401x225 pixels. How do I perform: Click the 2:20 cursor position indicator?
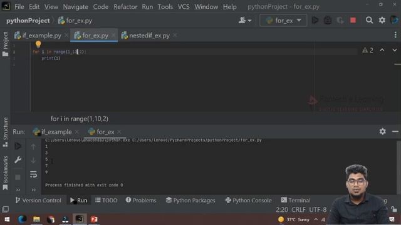pos(282,210)
